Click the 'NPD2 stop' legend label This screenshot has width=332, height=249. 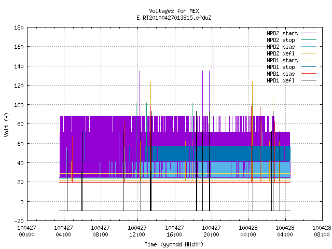pos(281,40)
